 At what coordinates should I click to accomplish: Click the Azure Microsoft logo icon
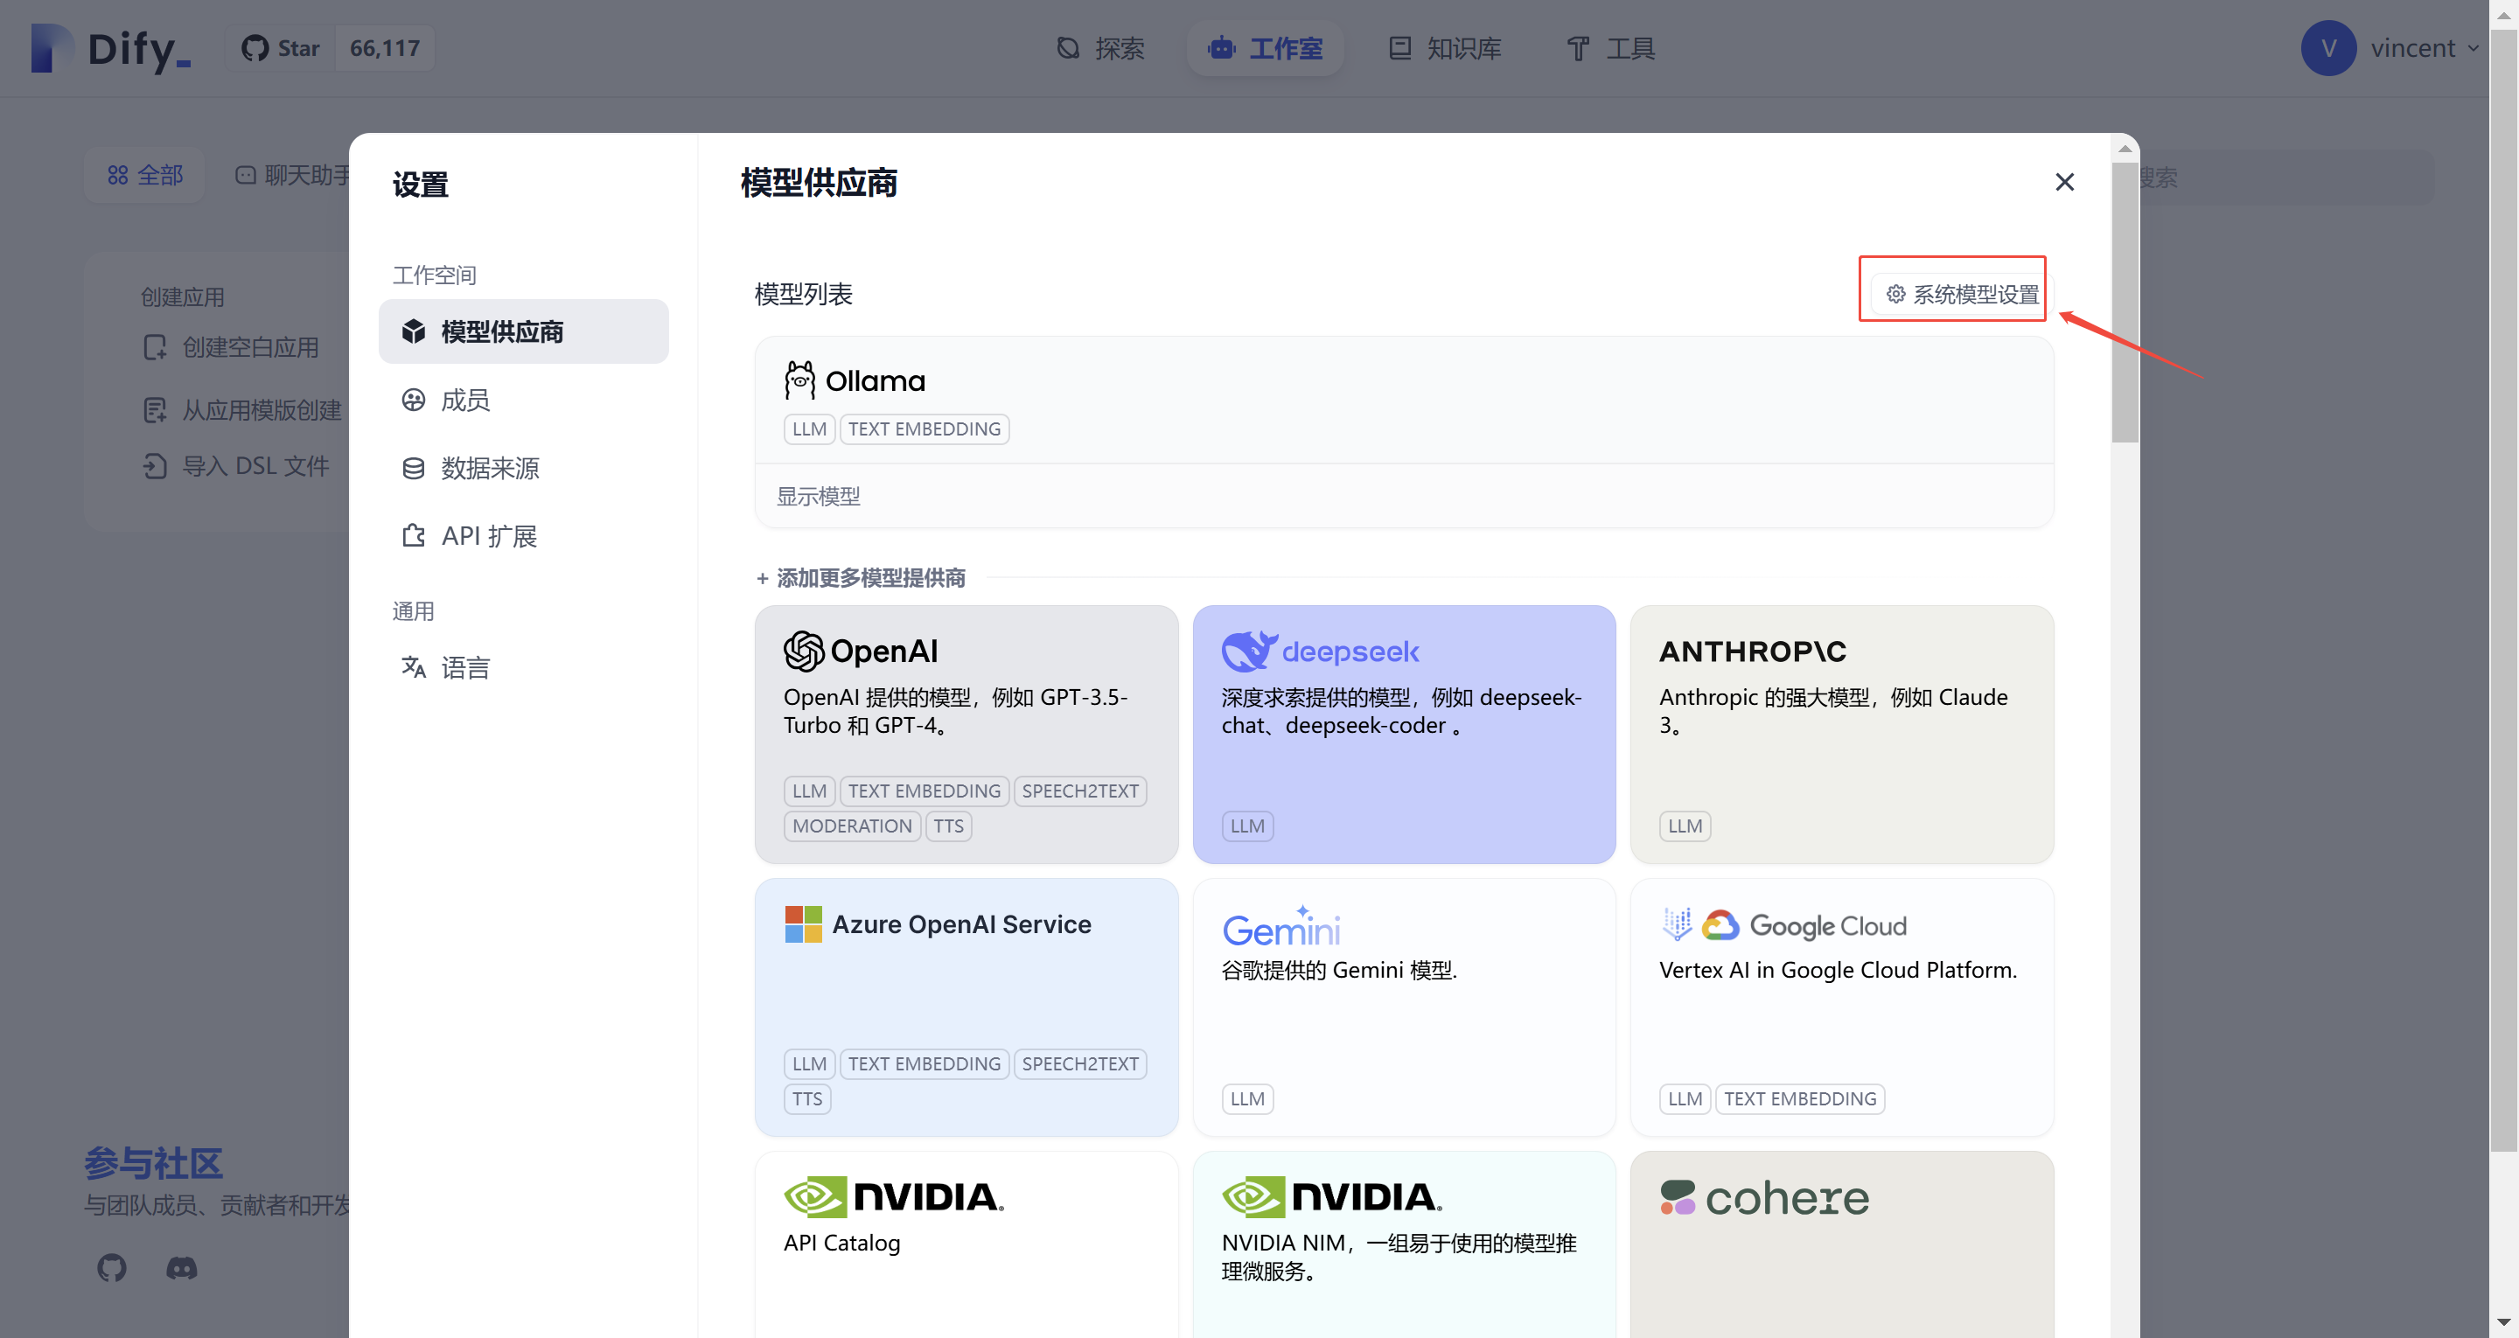tap(804, 923)
